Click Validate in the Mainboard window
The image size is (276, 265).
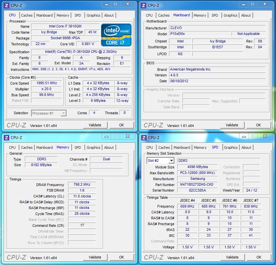[232, 125]
